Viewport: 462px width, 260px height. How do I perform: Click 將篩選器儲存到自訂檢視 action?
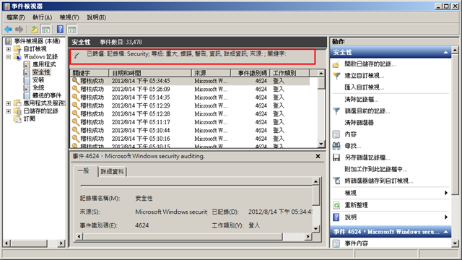pos(378,181)
